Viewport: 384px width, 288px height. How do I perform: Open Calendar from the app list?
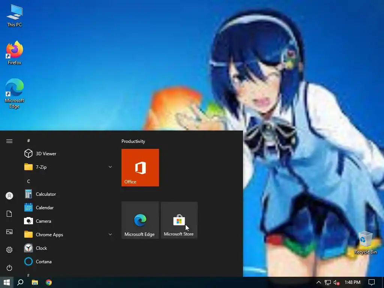[x=69, y=208]
